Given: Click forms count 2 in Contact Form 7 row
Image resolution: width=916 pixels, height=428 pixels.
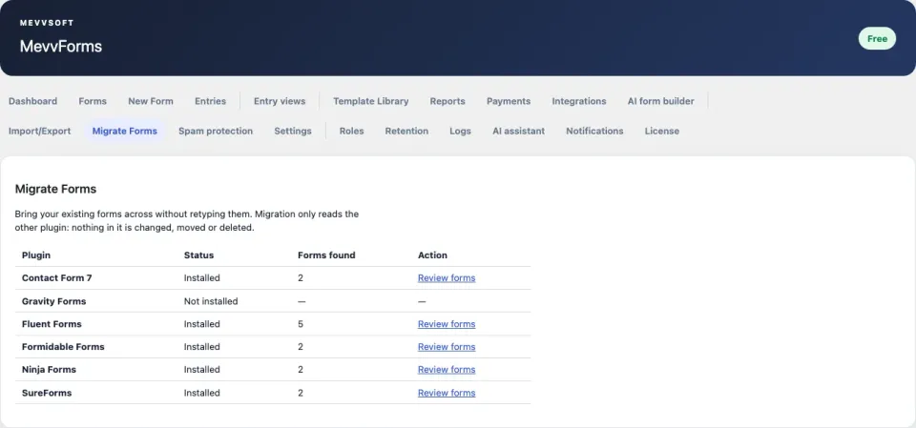Looking at the screenshot, I should [x=301, y=278].
